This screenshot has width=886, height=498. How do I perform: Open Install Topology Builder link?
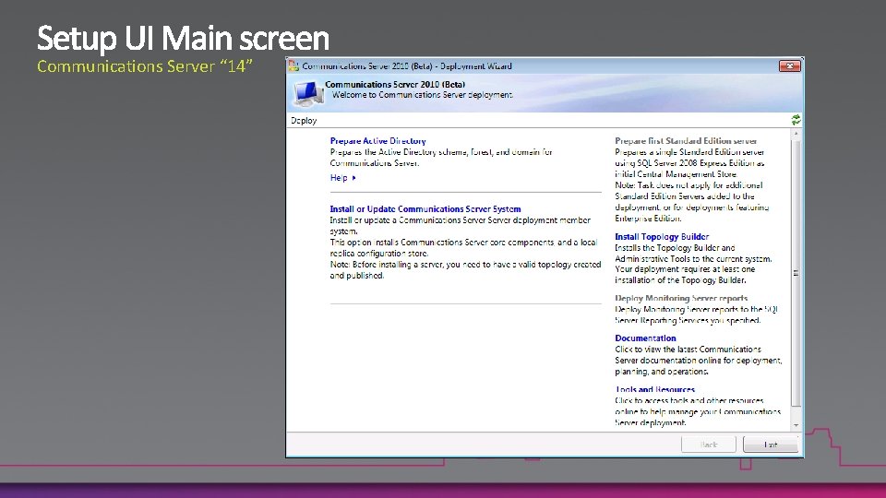click(x=662, y=237)
